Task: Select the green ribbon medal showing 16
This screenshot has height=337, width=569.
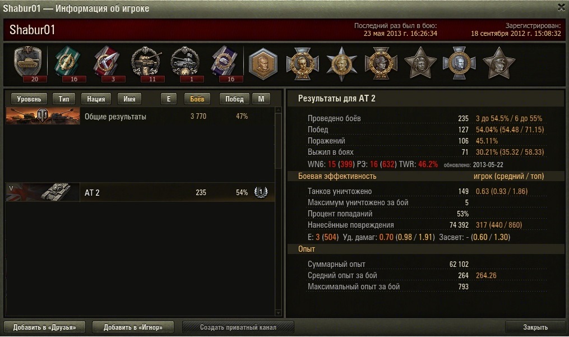Action: point(68,63)
